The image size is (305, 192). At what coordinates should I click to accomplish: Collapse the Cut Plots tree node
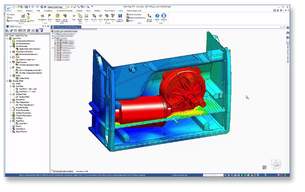click(10, 86)
